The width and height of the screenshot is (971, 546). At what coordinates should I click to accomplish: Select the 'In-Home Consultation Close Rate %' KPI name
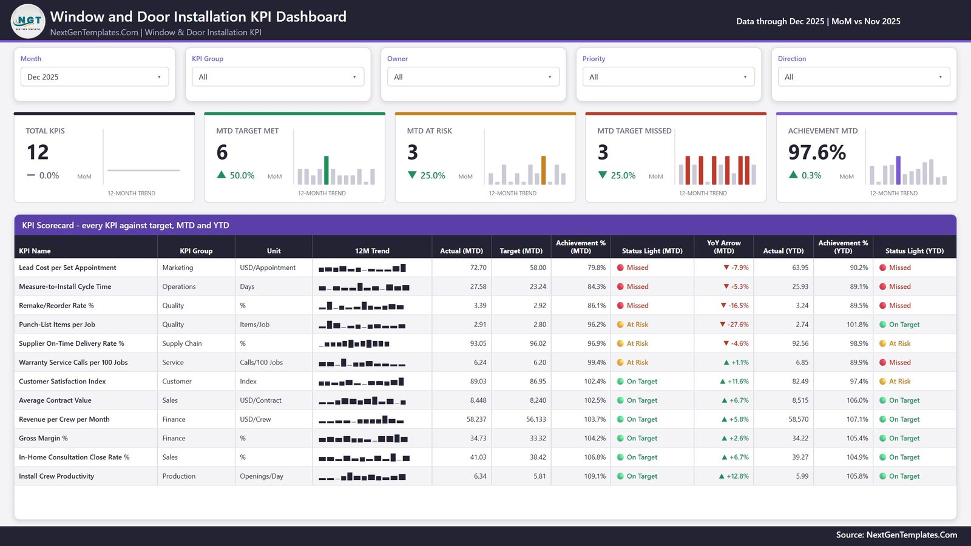[74, 457]
